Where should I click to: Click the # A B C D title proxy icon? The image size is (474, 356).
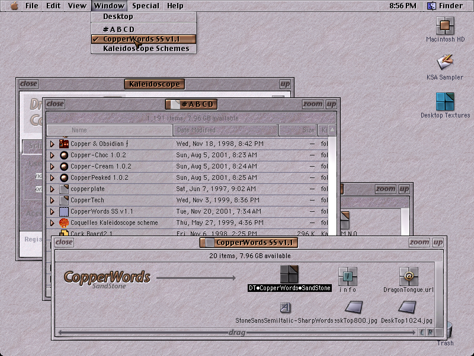tap(175, 104)
